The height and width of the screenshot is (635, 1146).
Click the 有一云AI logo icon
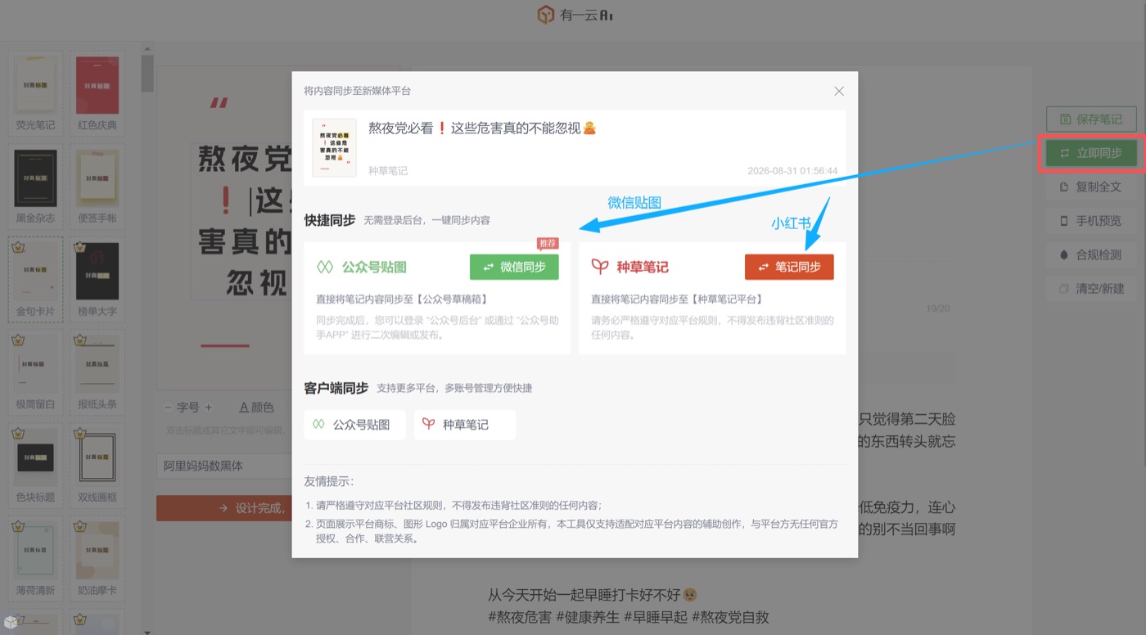point(546,15)
